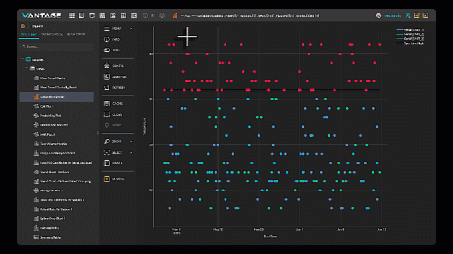Expand the MENU submenu arrow
The width and height of the screenshot is (453, 254).
[131, 29]
